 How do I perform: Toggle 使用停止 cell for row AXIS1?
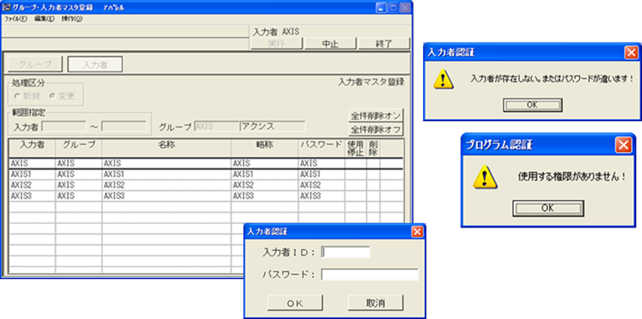355,175
